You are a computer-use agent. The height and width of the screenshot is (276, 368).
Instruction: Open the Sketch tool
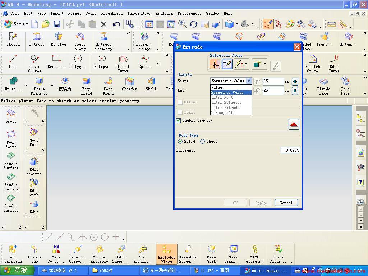pyautogui.click(x=13, y=40)
